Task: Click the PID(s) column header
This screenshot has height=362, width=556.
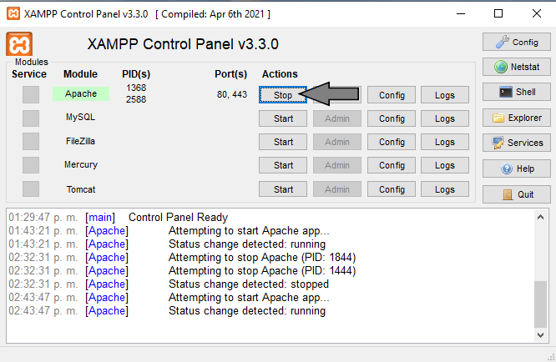Action: [136, 74]
